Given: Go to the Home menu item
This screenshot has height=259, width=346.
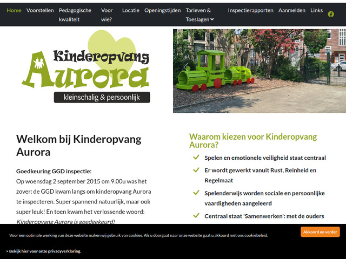Looking at the screenshot, I should (x=14, y=10).
